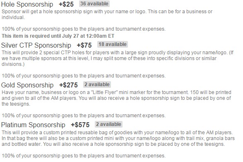The height and width of the screenshot is (162, 243).
Task: Click the required until July 27 notice
Action: [x=58, y=36]
